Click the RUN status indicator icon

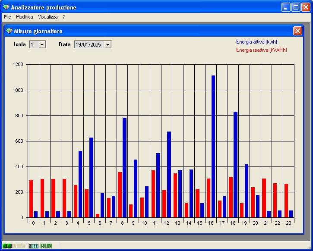(x=34, y=246)
